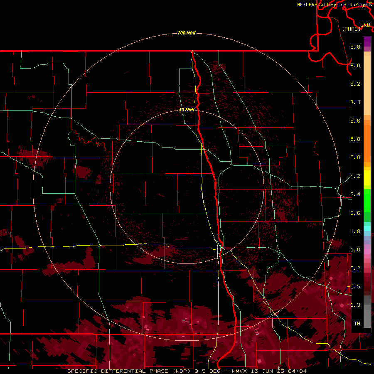374x374 pixels.
Task: Click the 13 JUN 25 date in the caption
Action: click(268, 371)
